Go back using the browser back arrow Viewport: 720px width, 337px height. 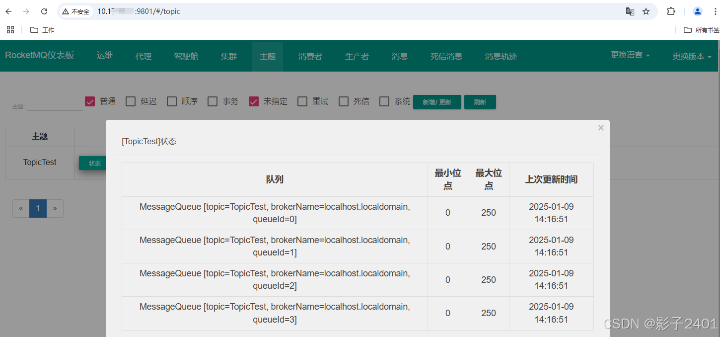(8, 11)
